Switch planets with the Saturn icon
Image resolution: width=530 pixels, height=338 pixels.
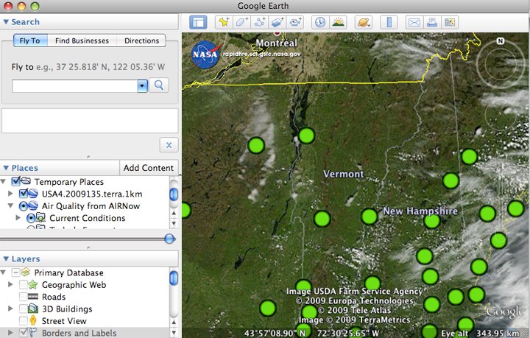[x=364, y=22]
